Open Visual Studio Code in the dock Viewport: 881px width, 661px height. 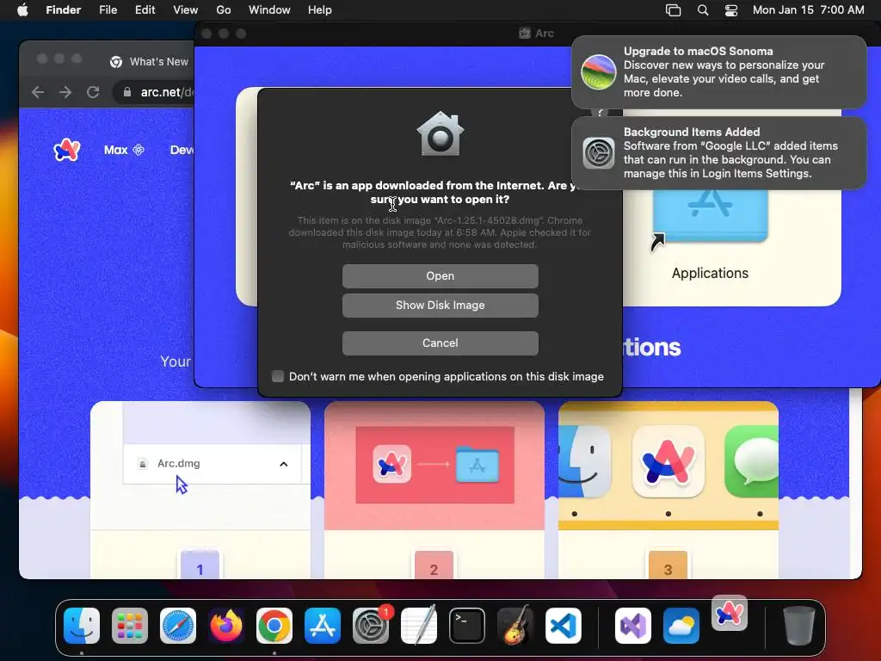click(x=563, y=626)
